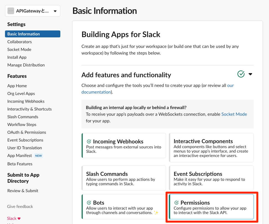Click the checkmark icon on Permissions card

pyautogui.click(x=177, y=203)
